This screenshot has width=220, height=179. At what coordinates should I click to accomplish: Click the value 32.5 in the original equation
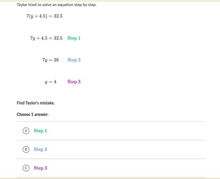(58, 16)
